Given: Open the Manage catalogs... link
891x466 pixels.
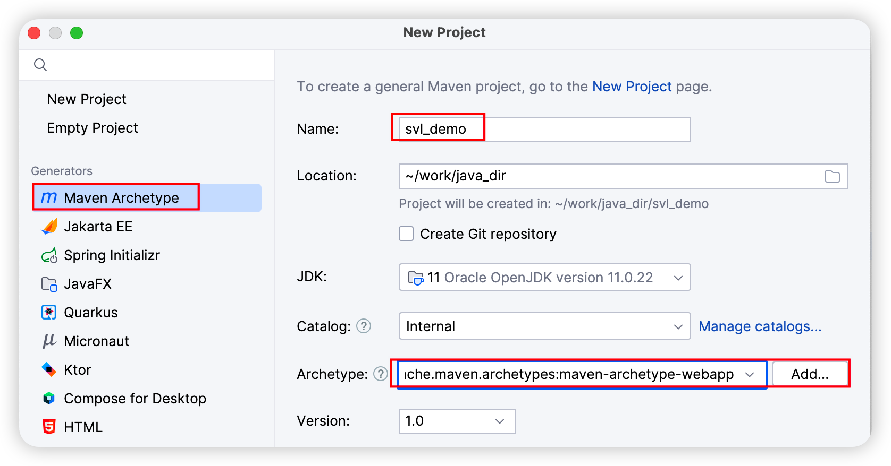Looking at the screenshot, I should click(760, 326).
